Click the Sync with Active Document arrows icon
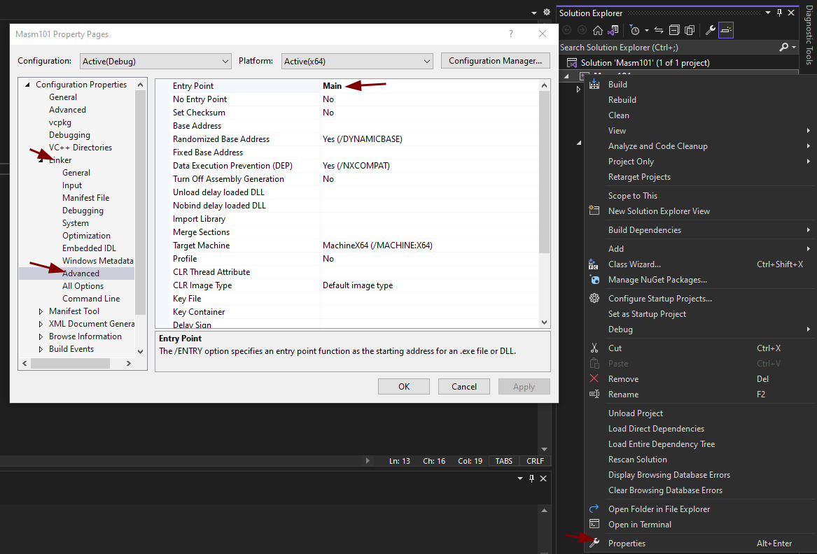The image size is (817, 554). 659,30
